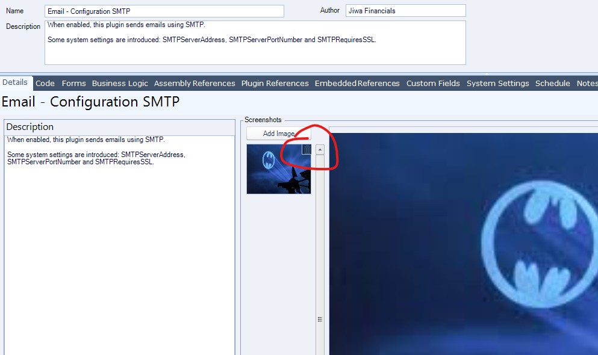This screenshot has width=598, height=355.
Task: Click the grip handle on screenshots scrollbar
Action: [320, 319]
